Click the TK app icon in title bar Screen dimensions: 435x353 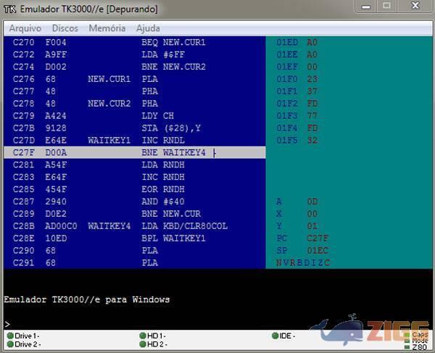coord(10,9)
